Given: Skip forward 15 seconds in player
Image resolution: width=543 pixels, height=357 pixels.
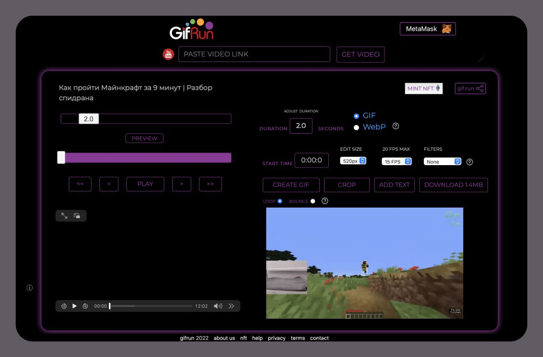Looking at the screenshot, I should click(85, 306).
